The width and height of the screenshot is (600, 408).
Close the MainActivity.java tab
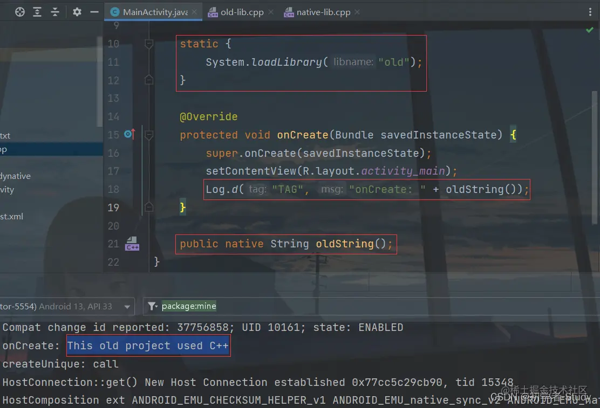(194, 12)
